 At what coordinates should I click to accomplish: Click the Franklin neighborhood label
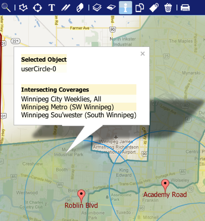click(x=150, y=200)
